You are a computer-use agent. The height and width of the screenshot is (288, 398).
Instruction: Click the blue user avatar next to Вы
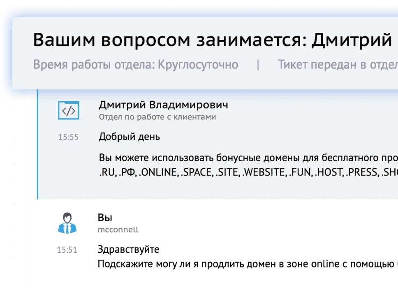click(x=67, y=223)
